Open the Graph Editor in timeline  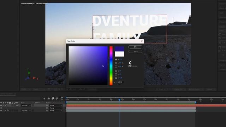[62, 98]
